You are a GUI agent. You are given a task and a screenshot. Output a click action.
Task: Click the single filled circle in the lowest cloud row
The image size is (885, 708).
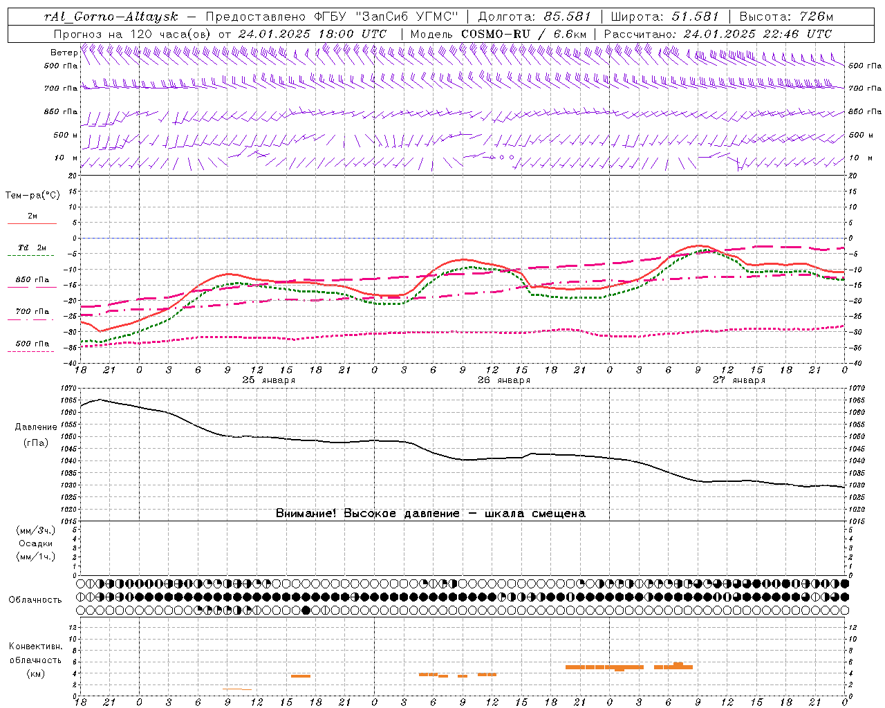[x=306, y=610]
